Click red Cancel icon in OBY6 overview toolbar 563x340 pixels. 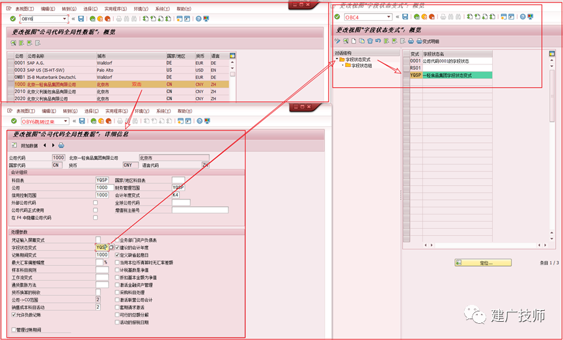click(107, 19)
